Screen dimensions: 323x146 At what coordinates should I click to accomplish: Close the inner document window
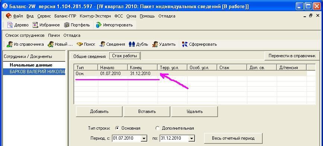pos(318,16)
